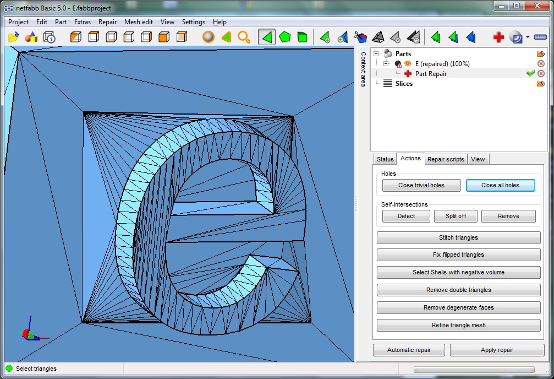Switch to the Actions tab
The width and height of the screenshot is (554, 379).
point(410,158)
